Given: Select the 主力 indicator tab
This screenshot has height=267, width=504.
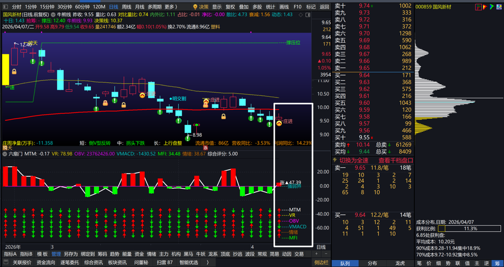Looking at the screenshot, I should pos(164,254).
